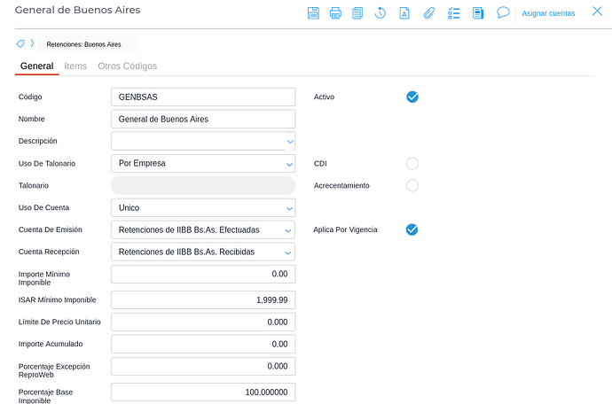This screenshot has height=404, width=612.
Task: Open the Otros Códigos tab
Action: click(x=128, y=66)
